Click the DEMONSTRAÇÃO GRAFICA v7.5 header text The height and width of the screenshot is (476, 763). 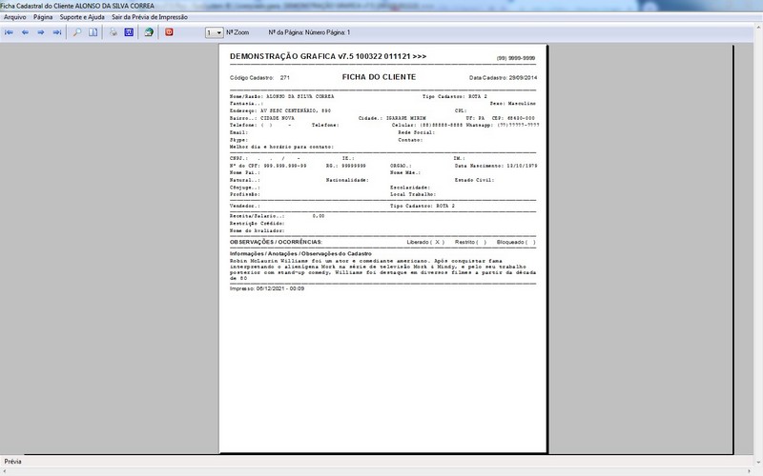tap(328, 56)
